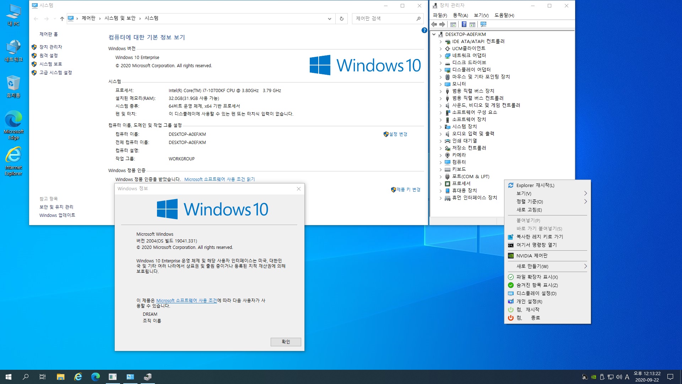Screen dimensions: 682x384
Task: Expand 새로 만들기(W) submenu
Action: click(x=547, y=266)
